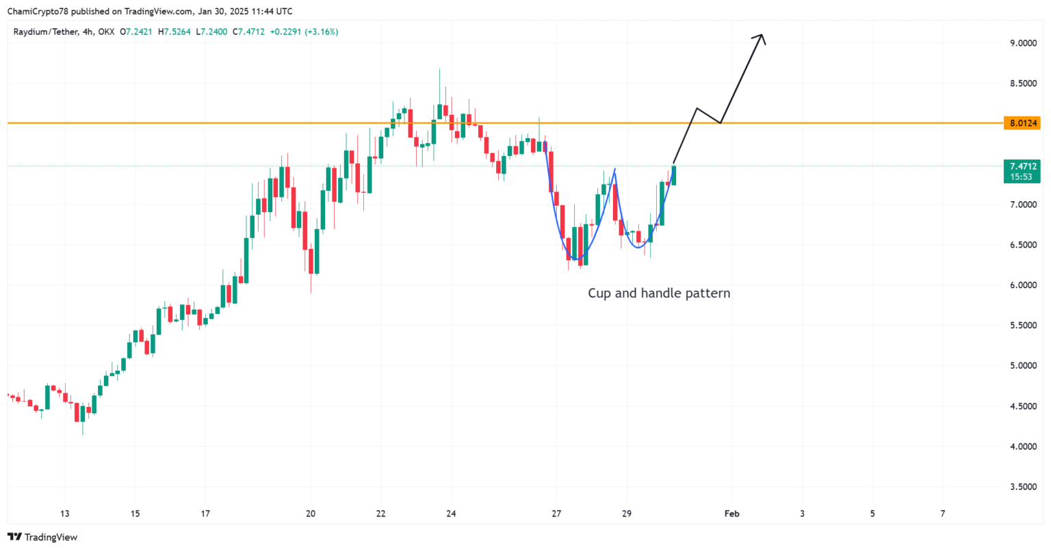This screenshot has width=1051, height=550.
Task: Select the latest green candle
Action: tap(674, 175)
